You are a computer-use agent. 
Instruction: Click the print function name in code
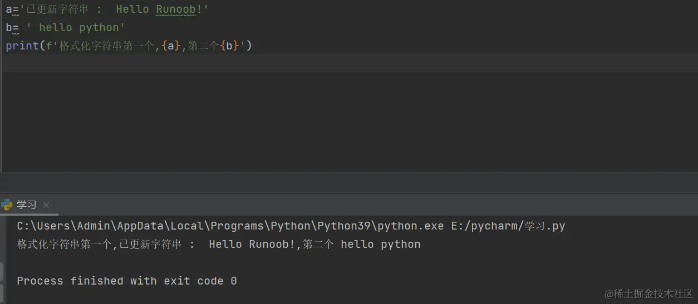[x=22, y=46]
